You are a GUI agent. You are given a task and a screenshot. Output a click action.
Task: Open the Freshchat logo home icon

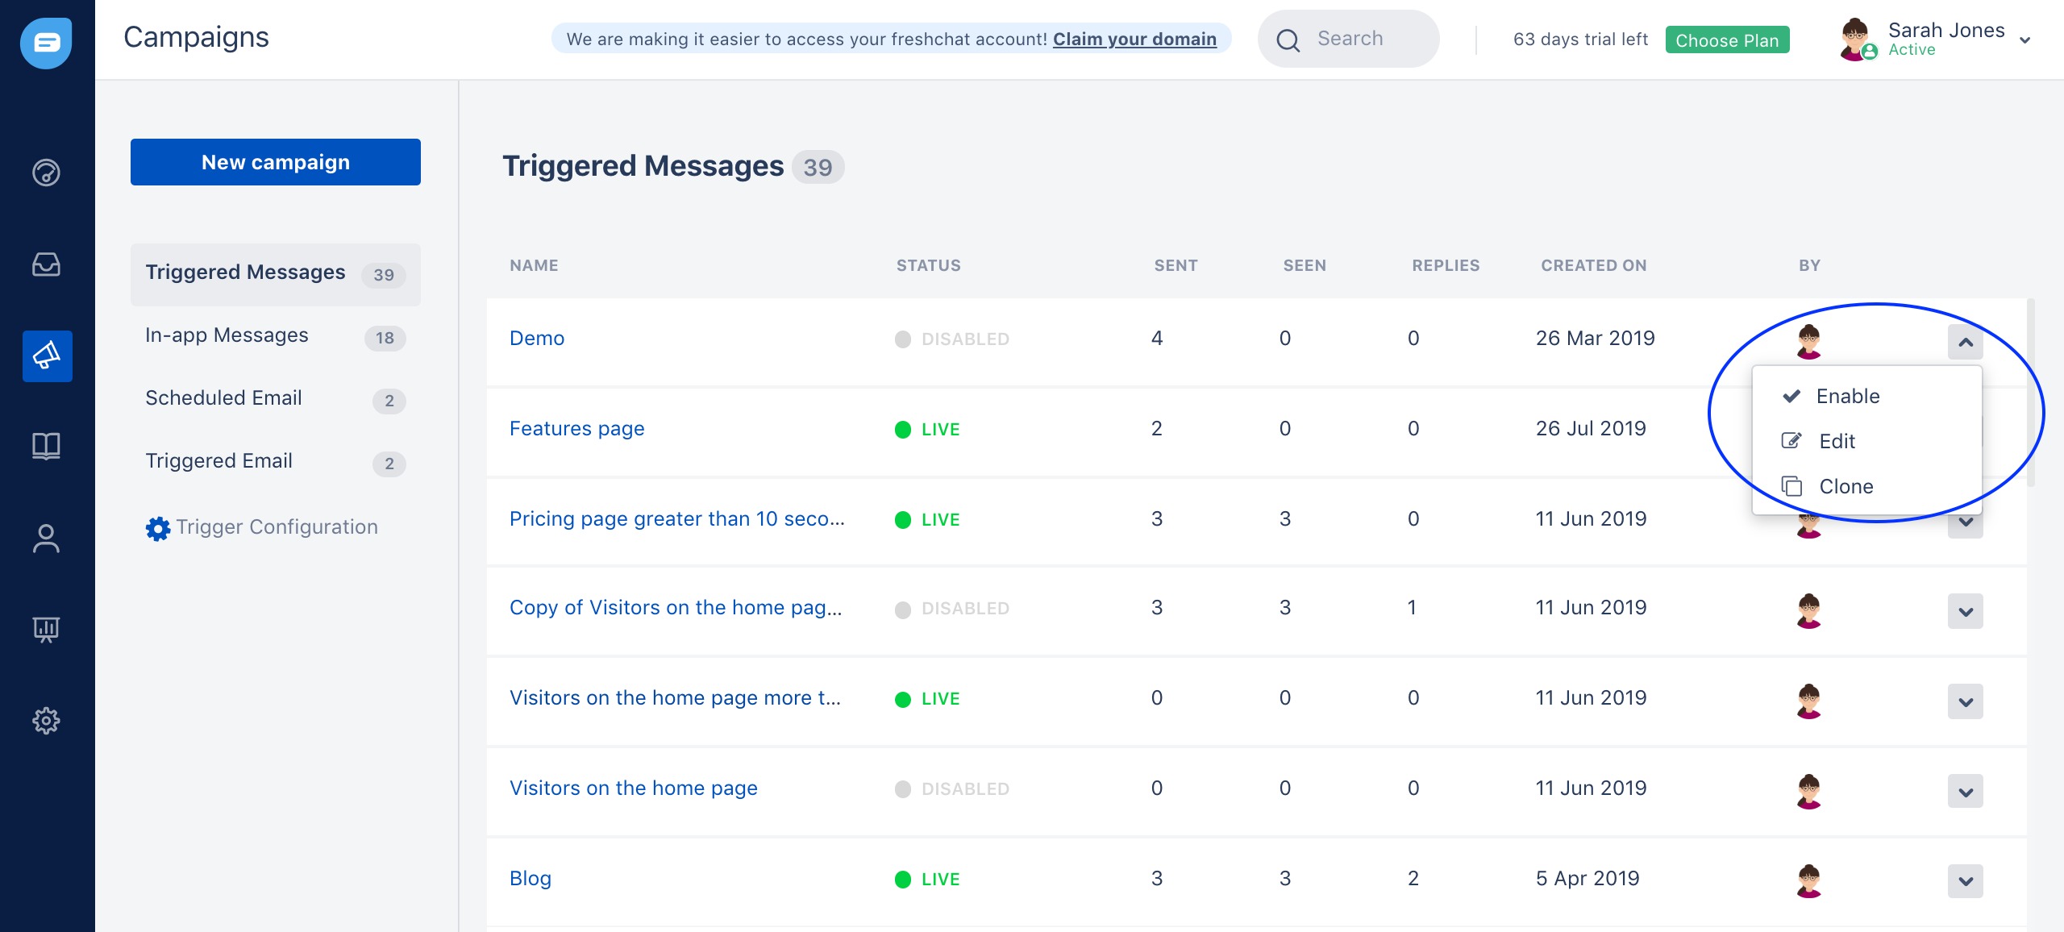click(x=46, y=44)
